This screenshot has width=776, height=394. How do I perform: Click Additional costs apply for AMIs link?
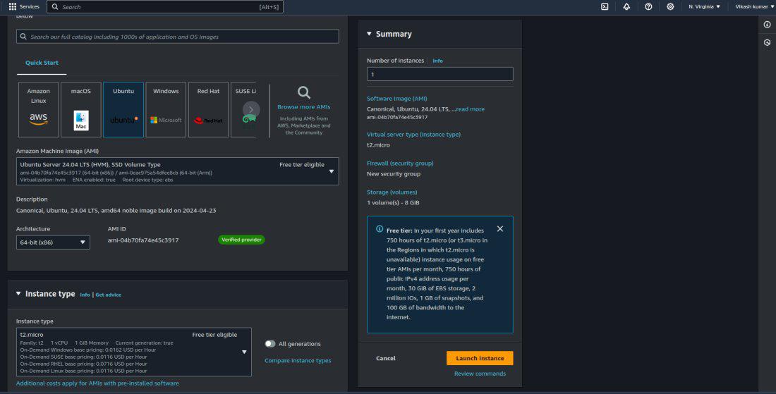coord(97,383)
